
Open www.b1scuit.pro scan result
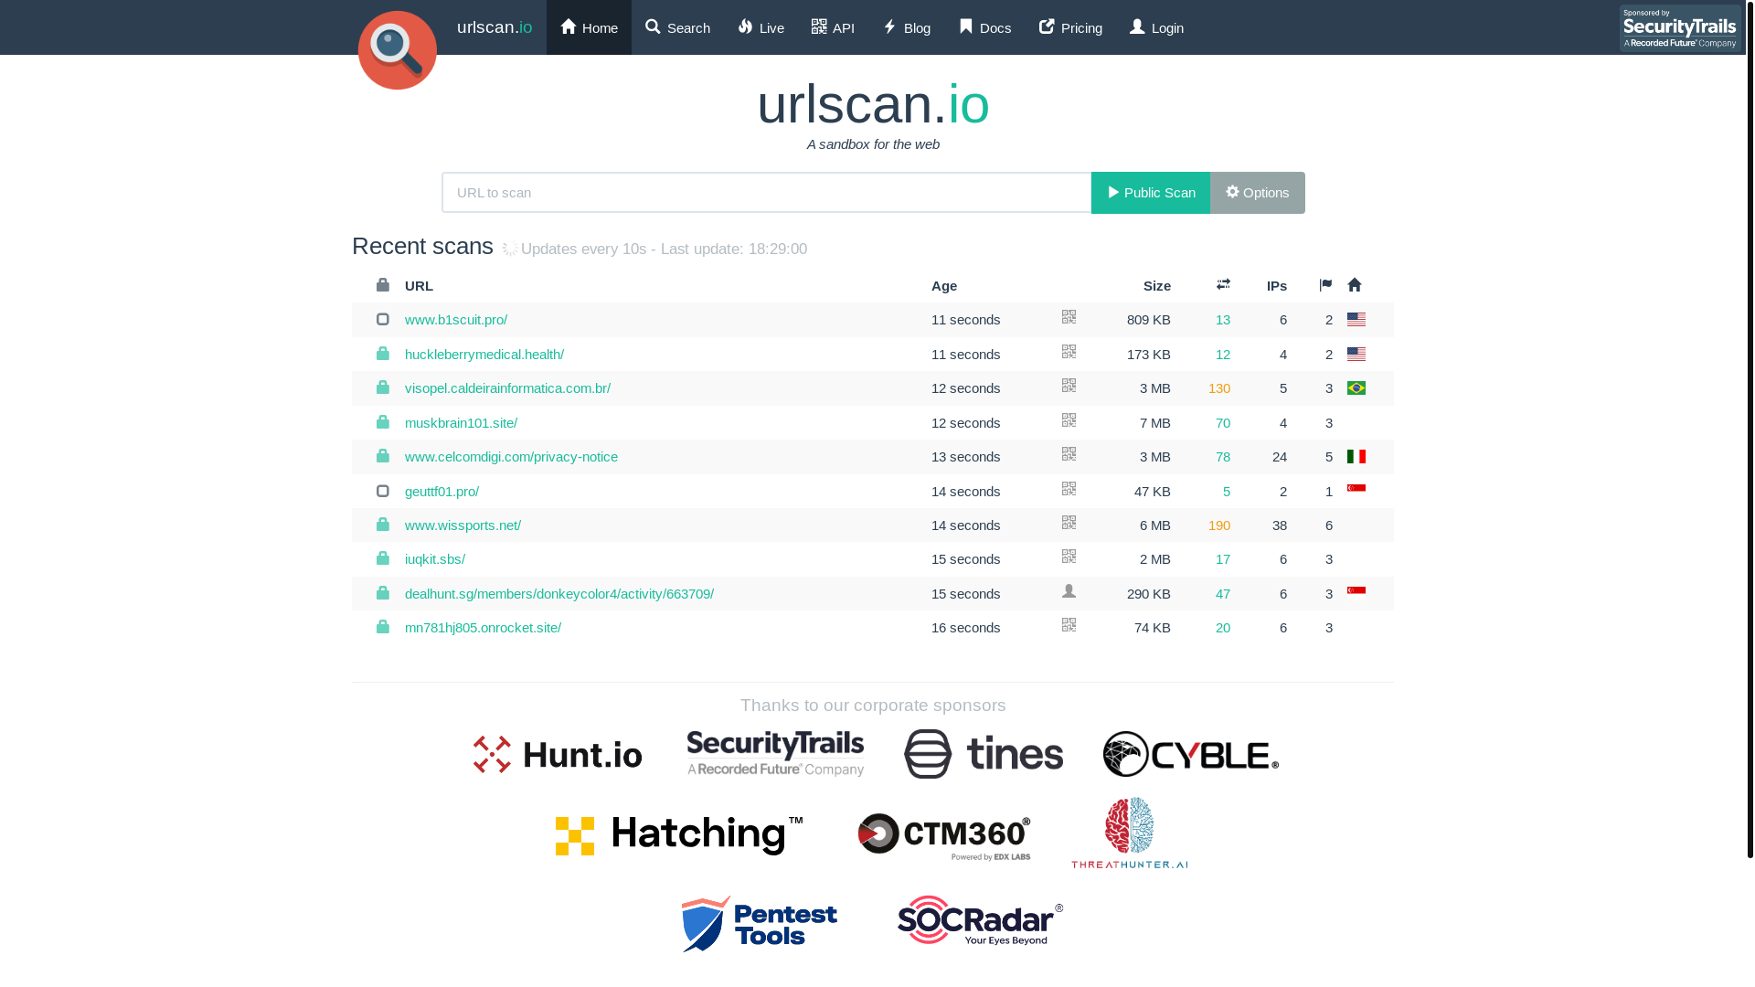click(x=456, y=320)
